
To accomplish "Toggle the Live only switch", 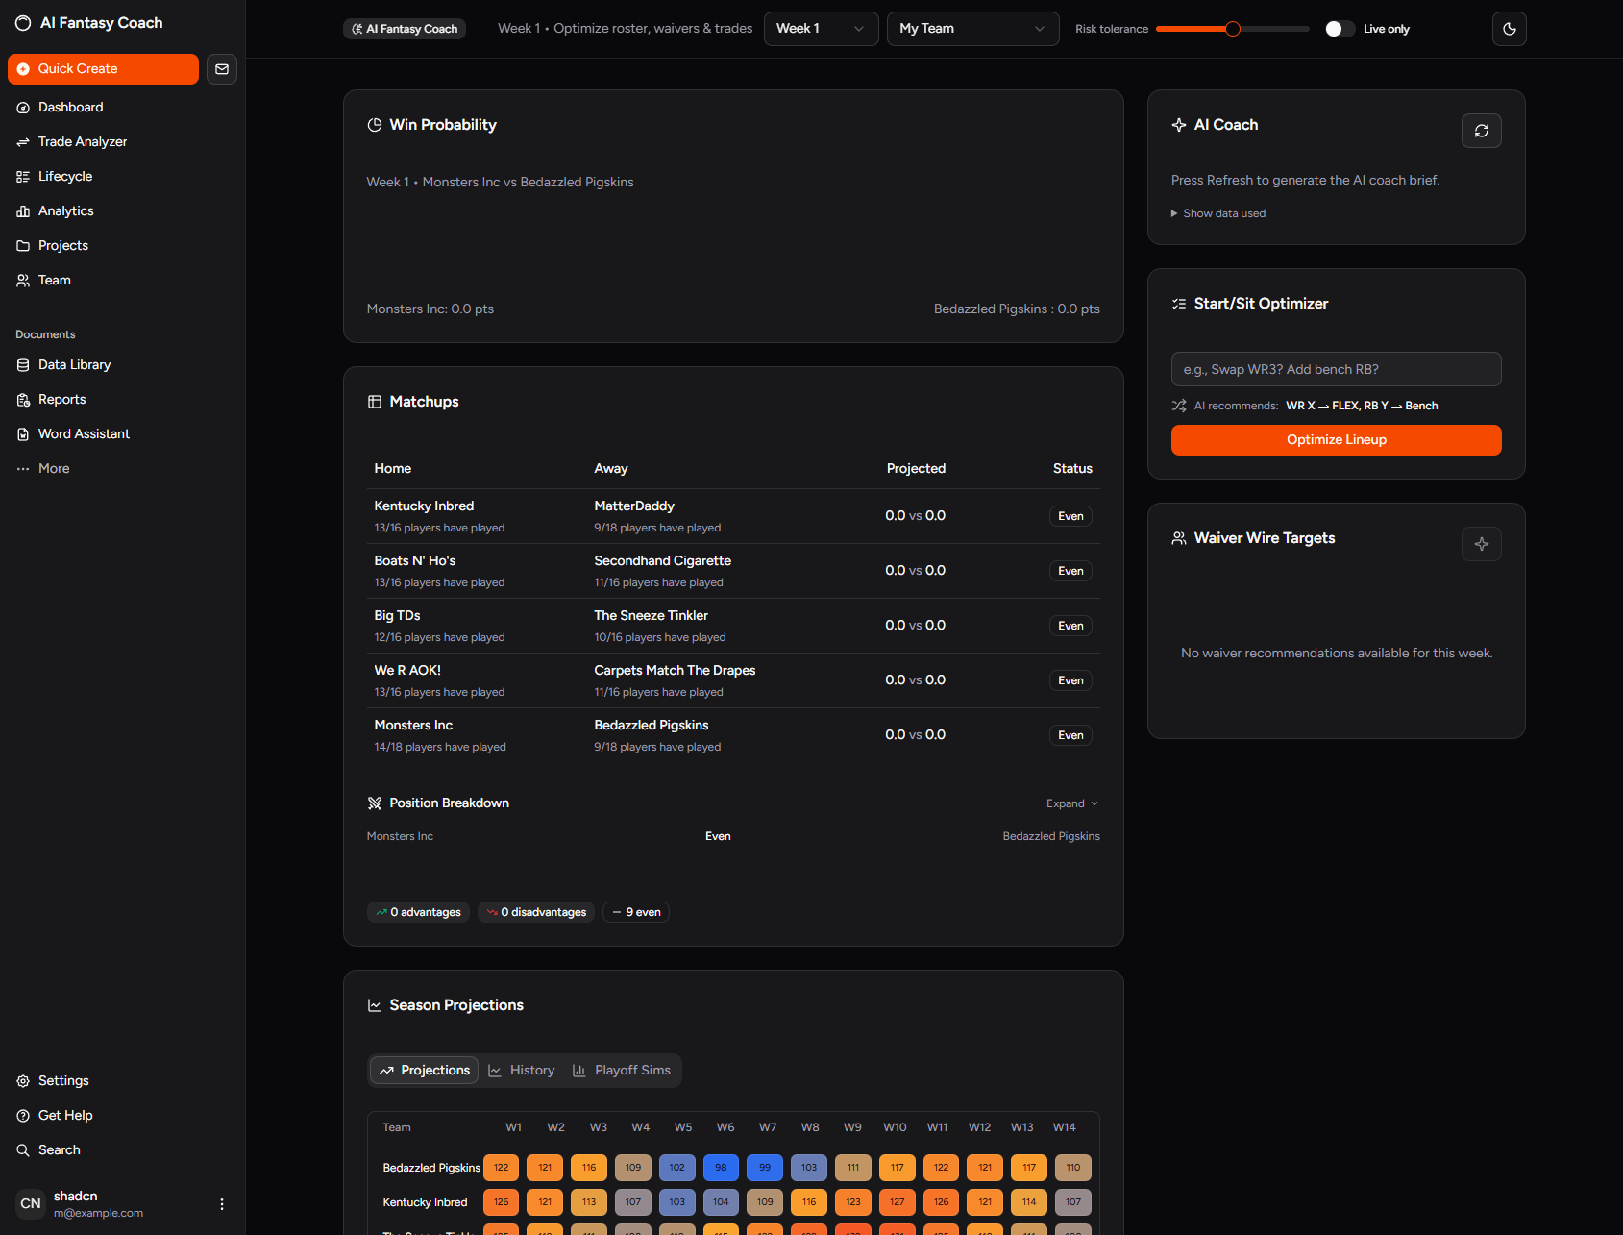I will [x=1339, y=29].
